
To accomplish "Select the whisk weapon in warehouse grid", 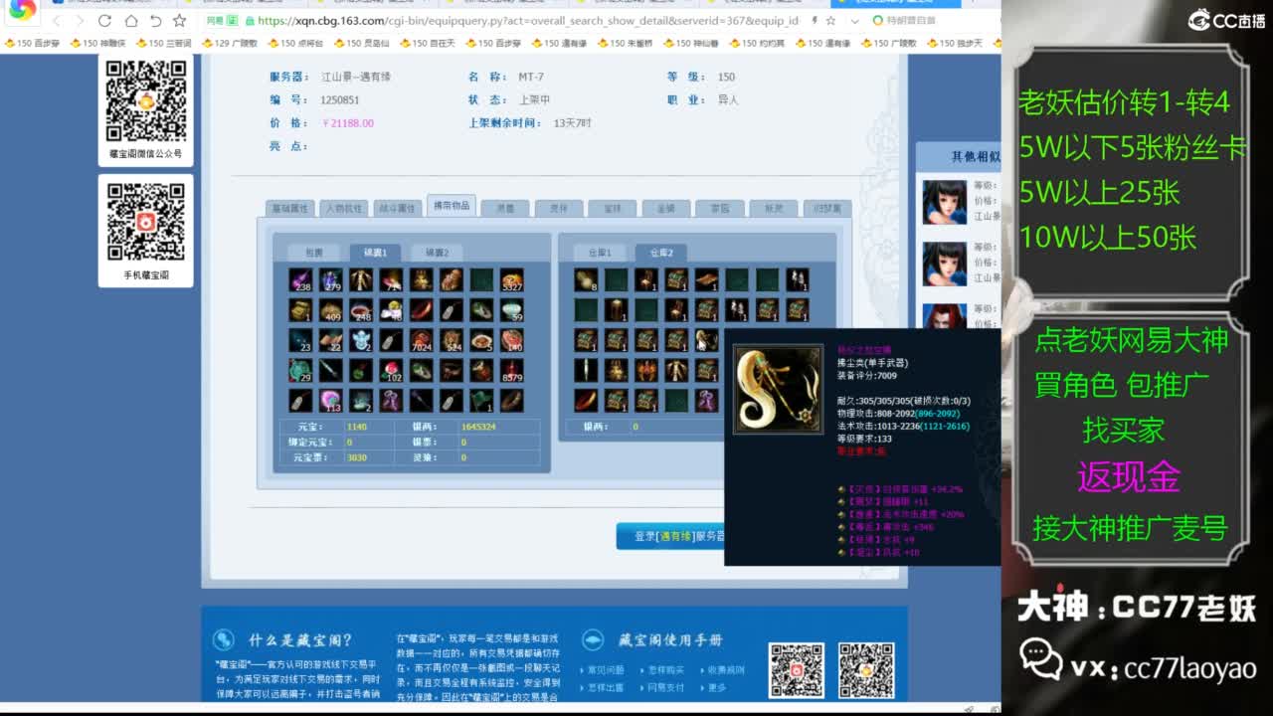I will point(706,340).
